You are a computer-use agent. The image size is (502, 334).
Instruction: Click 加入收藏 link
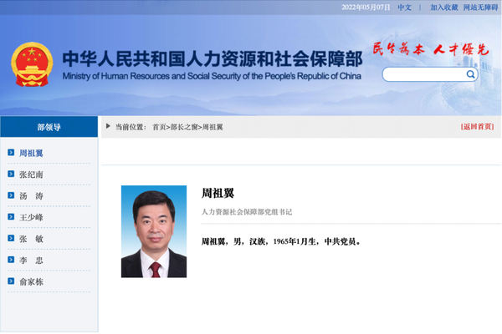coord(444,8)
